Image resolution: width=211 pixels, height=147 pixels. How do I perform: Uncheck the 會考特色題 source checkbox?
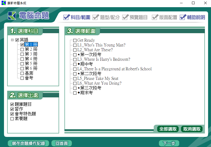click(12, 114)
